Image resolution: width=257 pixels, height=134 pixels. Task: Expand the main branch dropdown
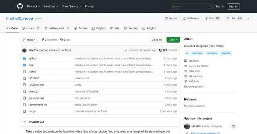pyautogui.click(x=29, y=40)
